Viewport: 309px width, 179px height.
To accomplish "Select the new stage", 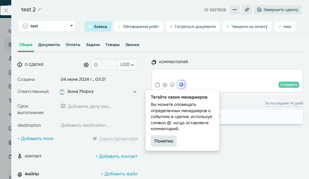I will tap(285, 27).
